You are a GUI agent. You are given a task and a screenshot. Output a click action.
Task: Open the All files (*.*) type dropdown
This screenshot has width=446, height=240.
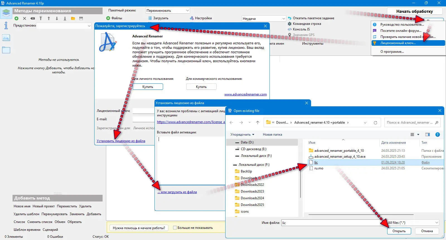click(x=413, y=223)
